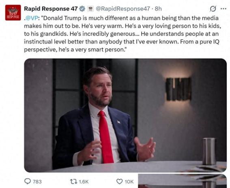Open the @RapidResponse47 handle link
Viewport: 230px width, 188px height.
coord(123,9)
